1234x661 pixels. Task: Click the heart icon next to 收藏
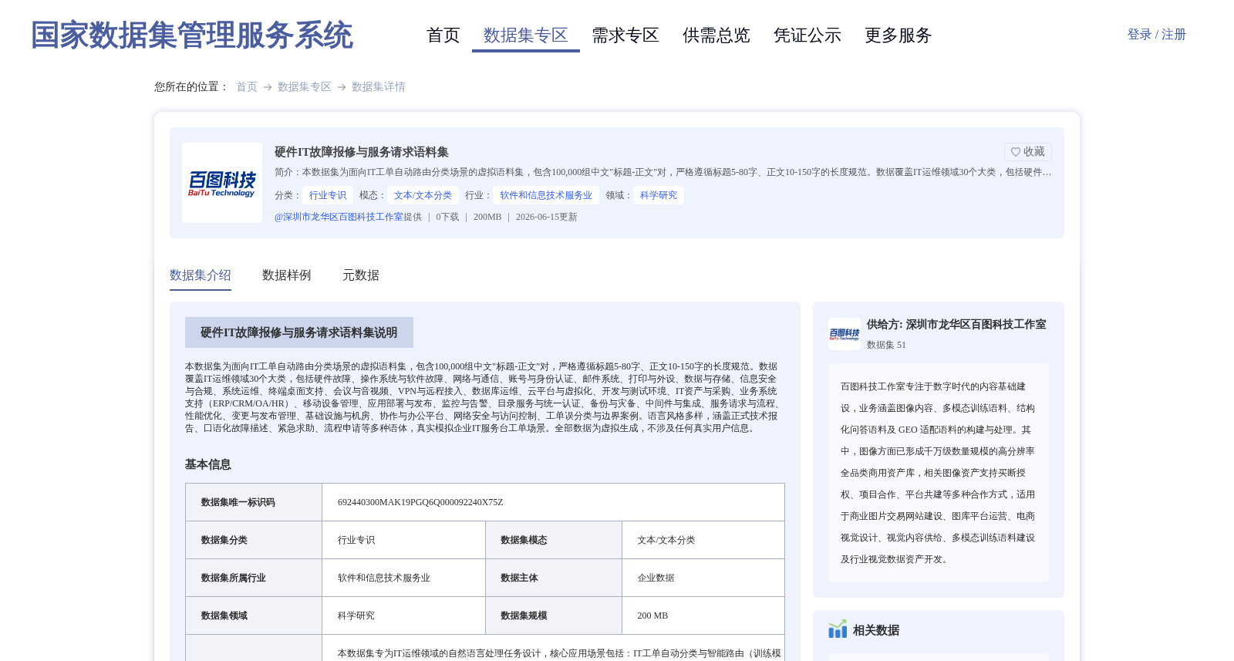[x=1016, y=152]
